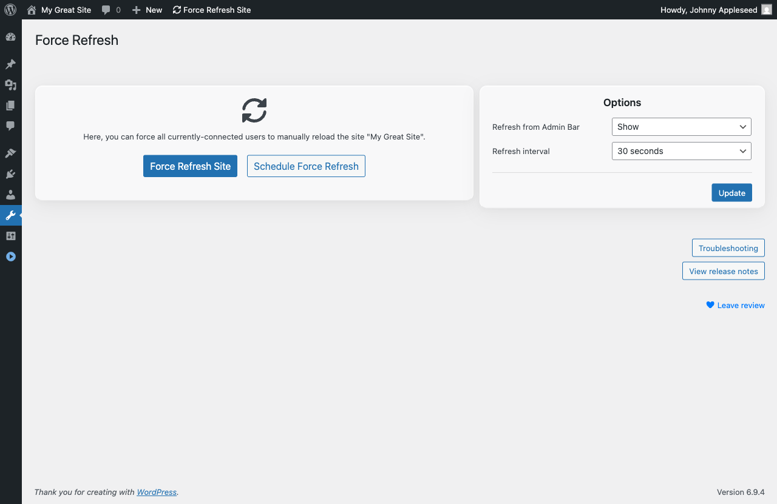
Task: Click the "Version 6.9.4" footer text
Action: click(741, 492)
